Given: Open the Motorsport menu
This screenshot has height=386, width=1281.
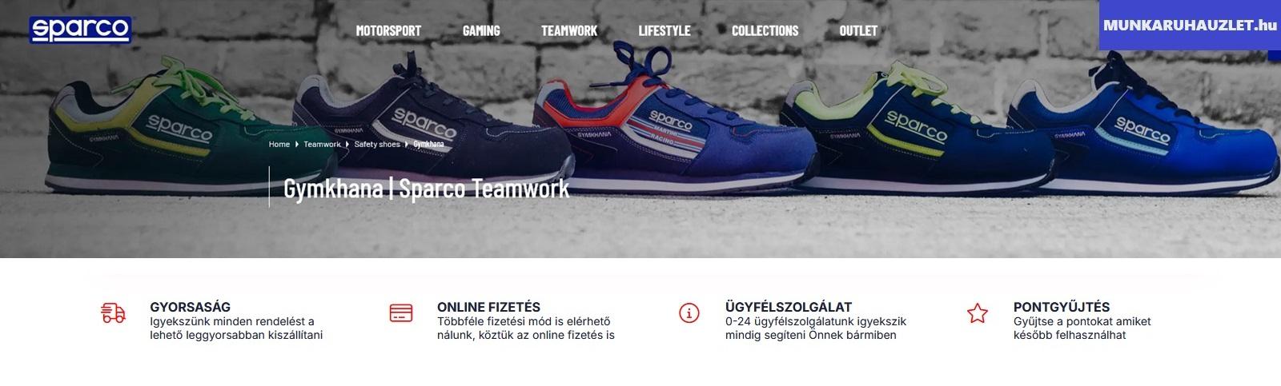Looking at the screenshot, I should click(x=388, y=30).
